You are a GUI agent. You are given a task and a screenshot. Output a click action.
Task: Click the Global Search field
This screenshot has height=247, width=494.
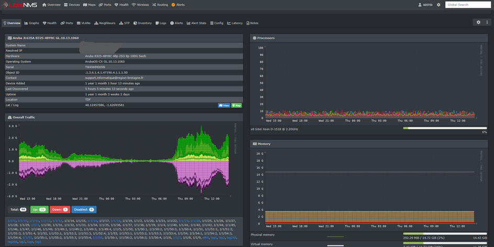click(468, 5)
